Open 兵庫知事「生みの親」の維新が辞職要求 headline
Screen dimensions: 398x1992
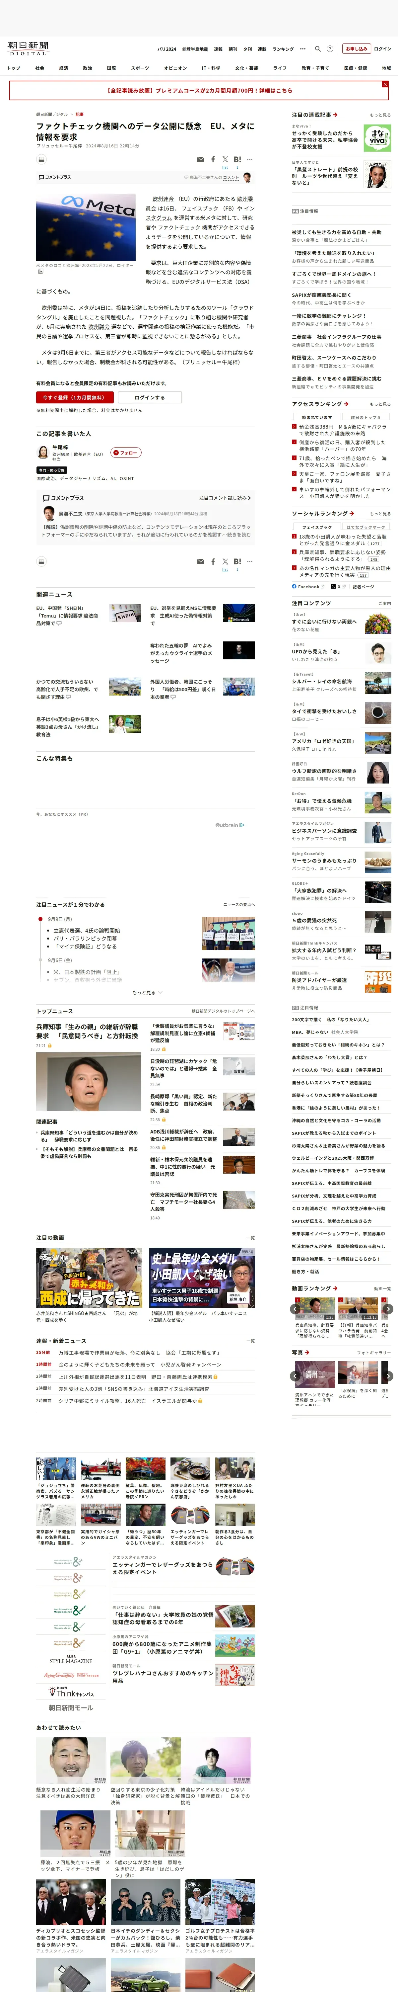coord(87,1031)
